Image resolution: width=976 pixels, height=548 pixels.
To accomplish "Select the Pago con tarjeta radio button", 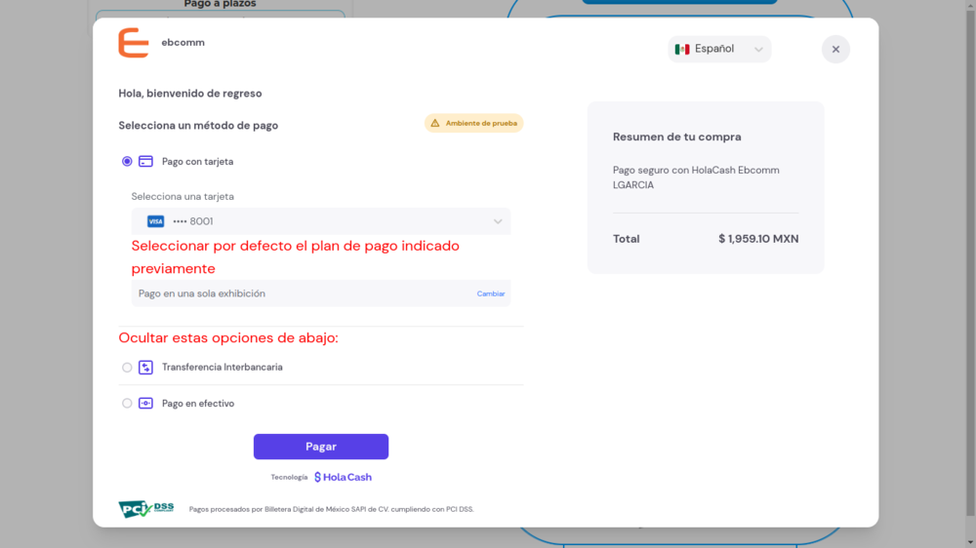I will click(127, 162).
